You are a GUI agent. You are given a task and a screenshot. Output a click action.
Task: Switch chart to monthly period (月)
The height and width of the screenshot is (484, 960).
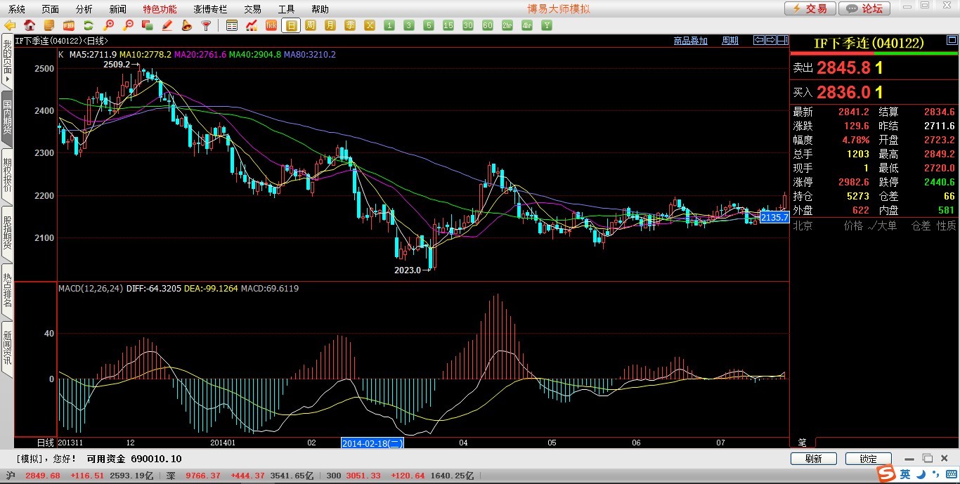tap(330, 25)
